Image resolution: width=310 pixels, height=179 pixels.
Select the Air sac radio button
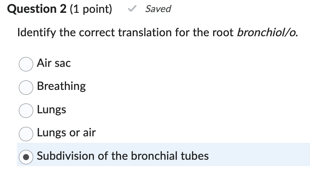(x=25, y=64)
